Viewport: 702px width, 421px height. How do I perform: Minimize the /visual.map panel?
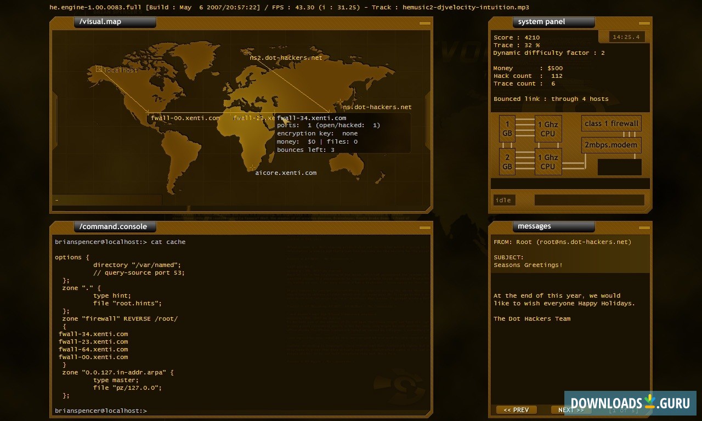[424, 23]
